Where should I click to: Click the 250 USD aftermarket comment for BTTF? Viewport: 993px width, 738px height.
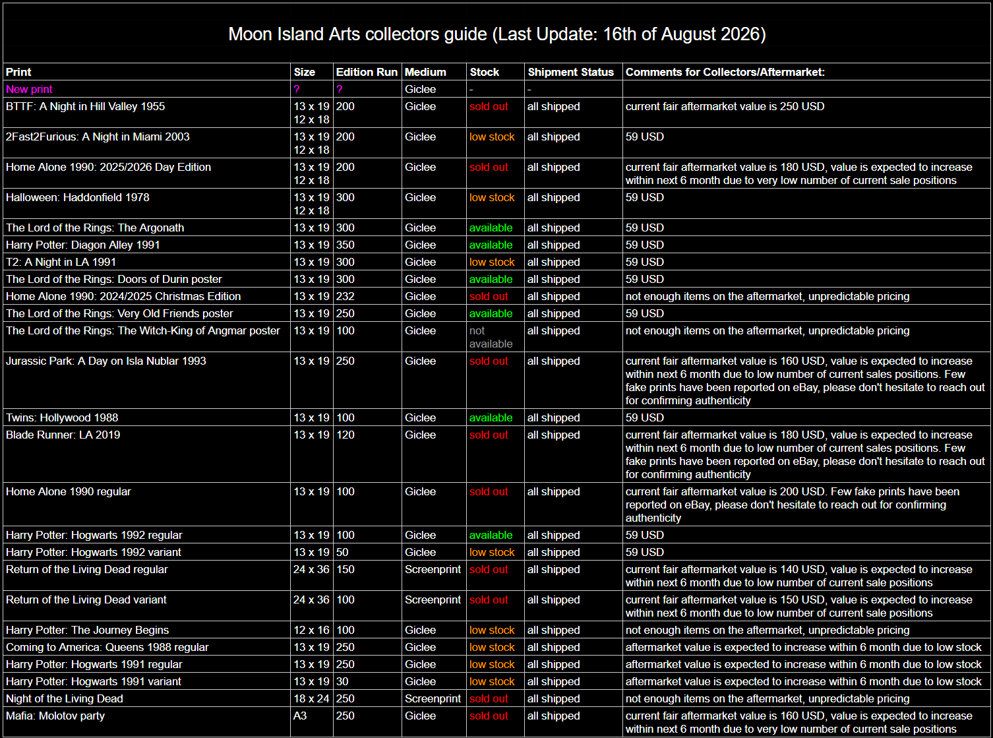click(725, 106)
